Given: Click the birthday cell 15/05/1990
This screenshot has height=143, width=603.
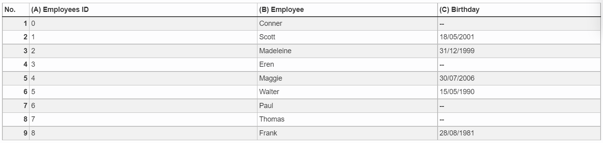Looking at the screenshot, I should click(519, 92).
